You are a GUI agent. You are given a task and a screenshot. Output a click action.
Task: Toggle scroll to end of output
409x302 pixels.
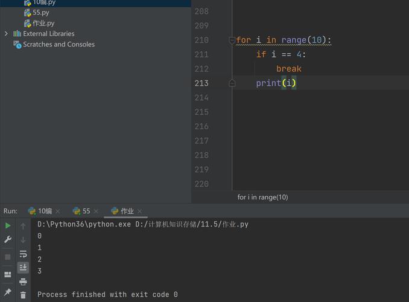point(23,268)
